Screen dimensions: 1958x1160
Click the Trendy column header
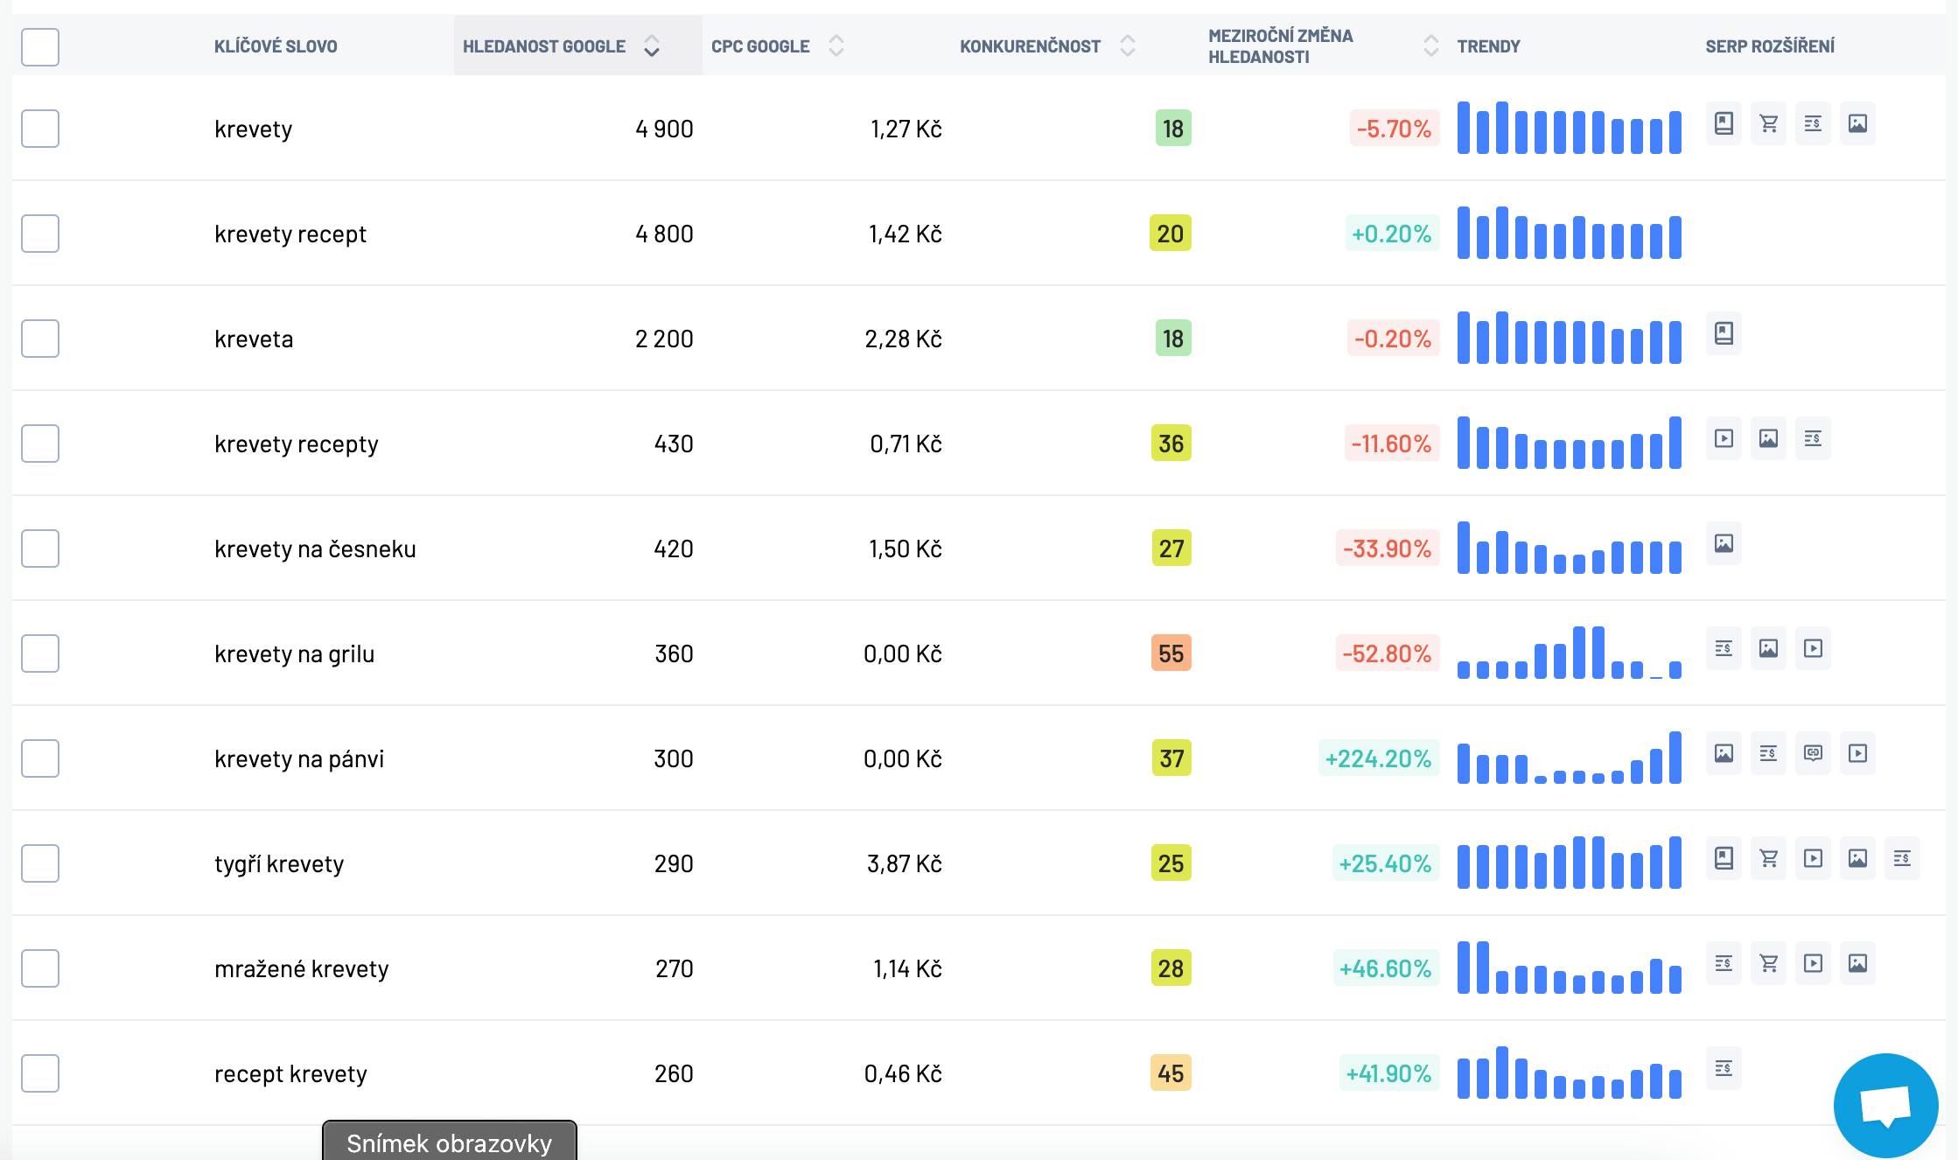pos(1488,46)
